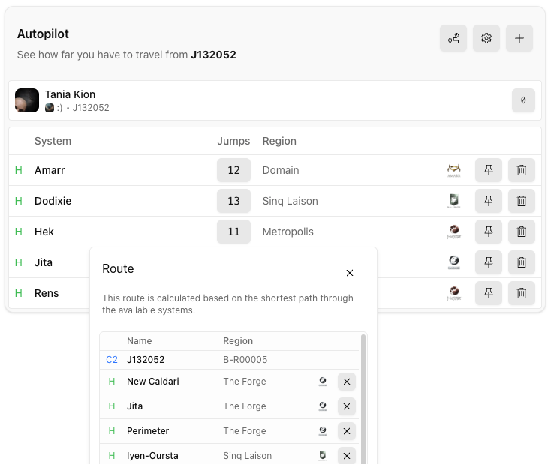Click the Domain region cell
551x464 pixels.
[x=281, y=170]
